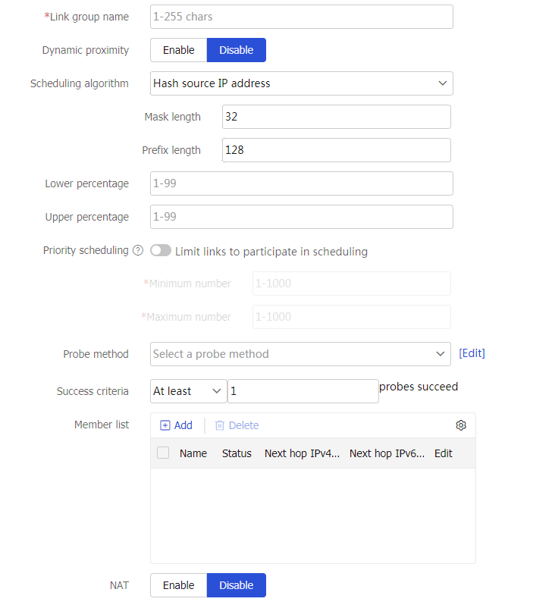The width and height of the screenshot is (552, 608).
Task: Click the Upper percentage input box
Action: click(301, 217)
